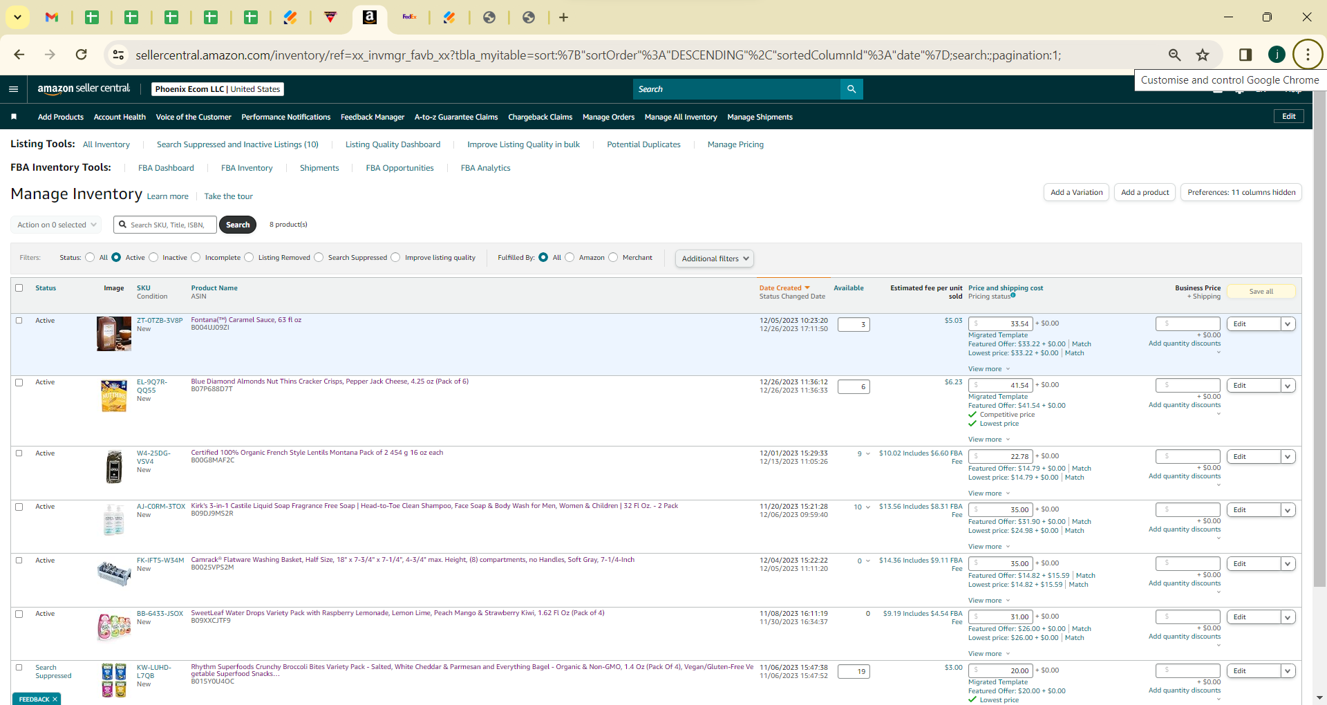1327x705 pixels.
Task: Click the Amazon Seller Central logo
Action: pos(84,88)
